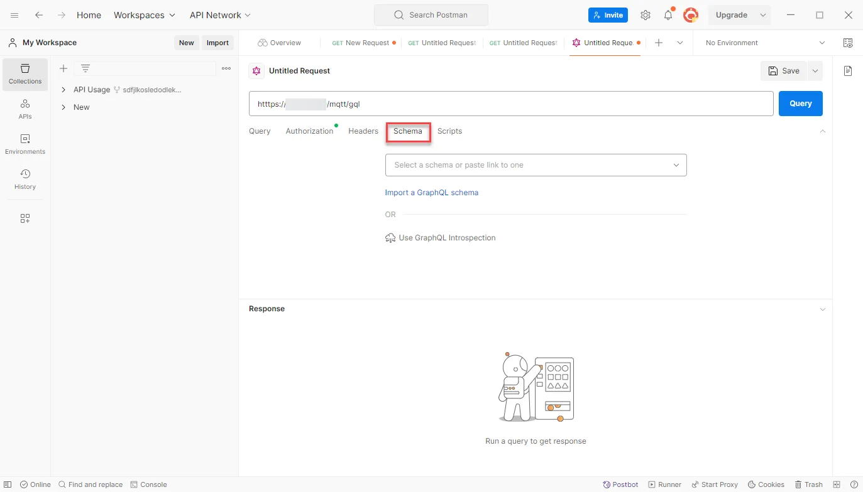
Task: Open the Collections sidebar section
Action: (x=25, y=74)
